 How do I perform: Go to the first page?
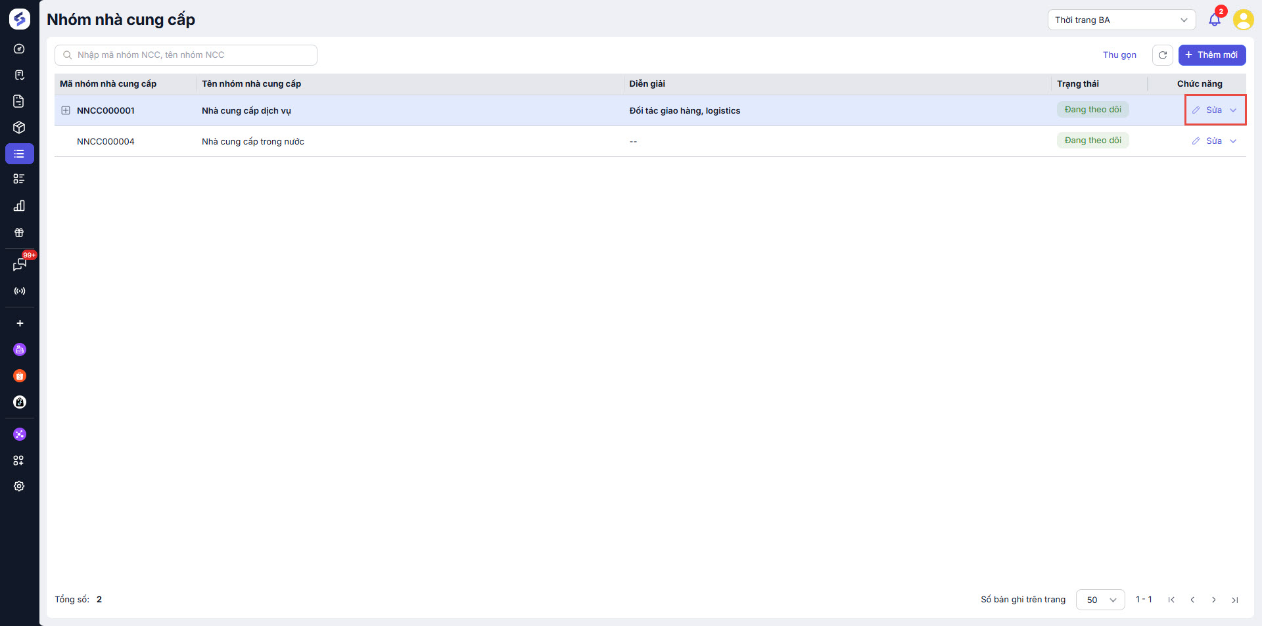point(1171,600)
